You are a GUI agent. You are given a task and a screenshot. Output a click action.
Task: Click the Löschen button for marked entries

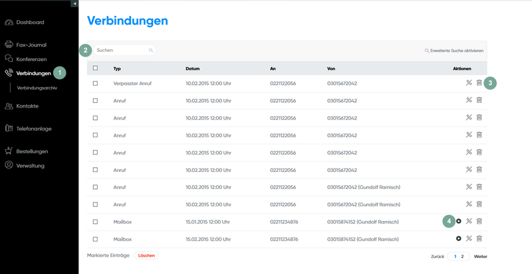point(146,255)
